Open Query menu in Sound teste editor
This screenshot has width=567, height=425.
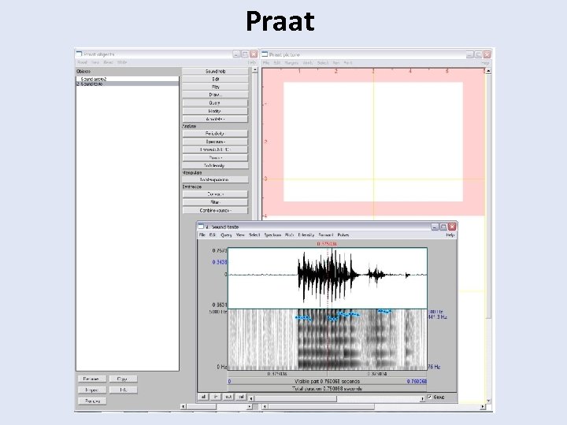[x=226, y=235]
